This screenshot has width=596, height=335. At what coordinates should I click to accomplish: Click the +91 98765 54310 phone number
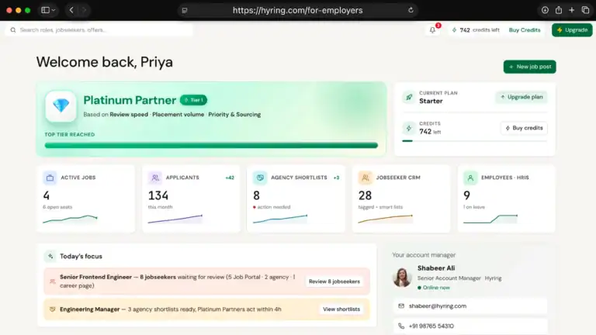pos(431,326)
